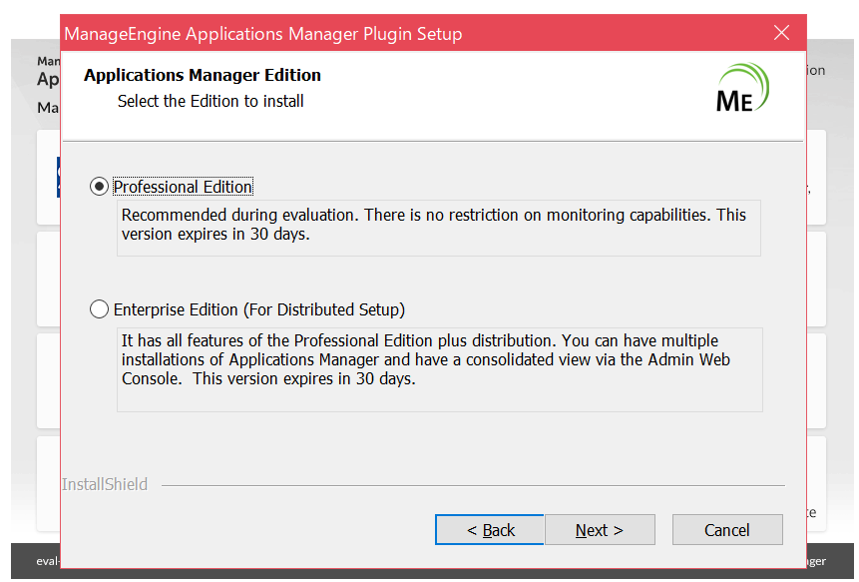Click the ManageEngine ME logo
The height and width of the screenshot is (582, 859).
(743, 88)
